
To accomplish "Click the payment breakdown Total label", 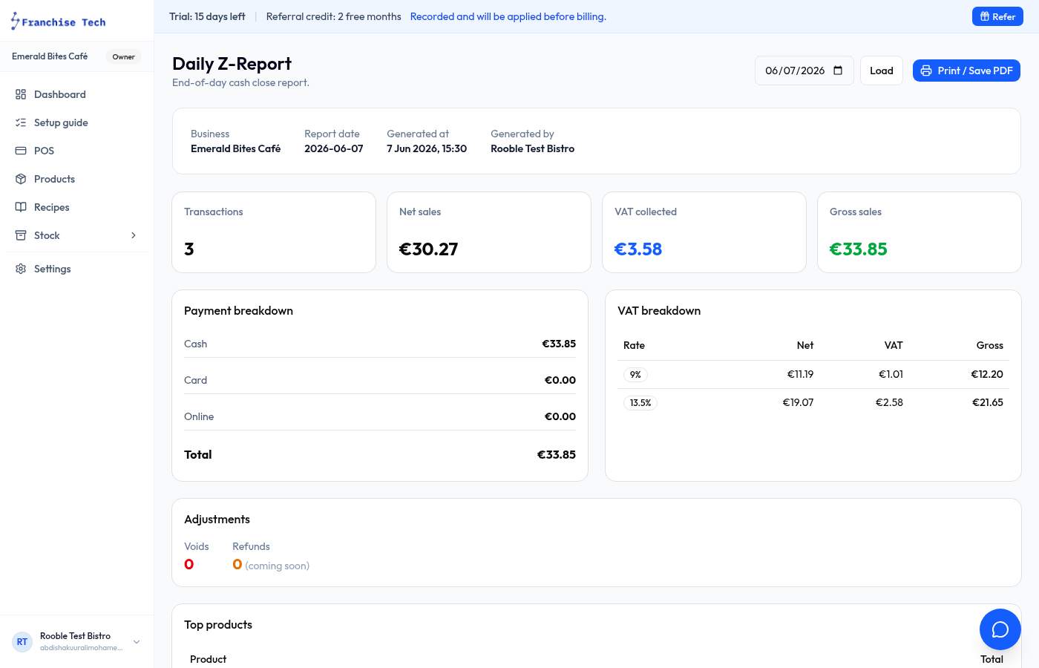I will point(198,454).
